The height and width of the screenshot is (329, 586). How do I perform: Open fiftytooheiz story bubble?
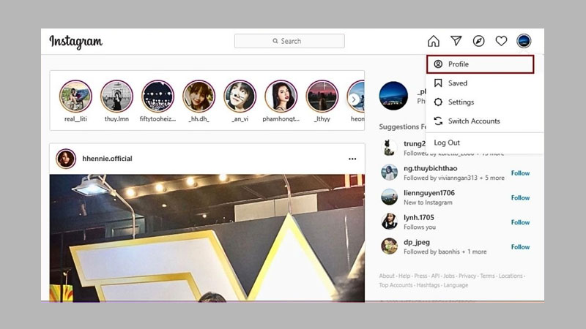157,97
